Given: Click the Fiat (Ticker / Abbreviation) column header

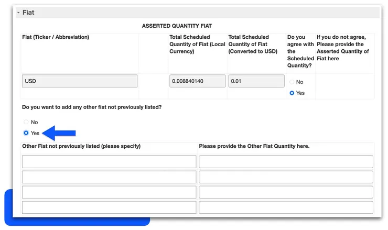Looking at the screenshot, I should coord(56,37).
